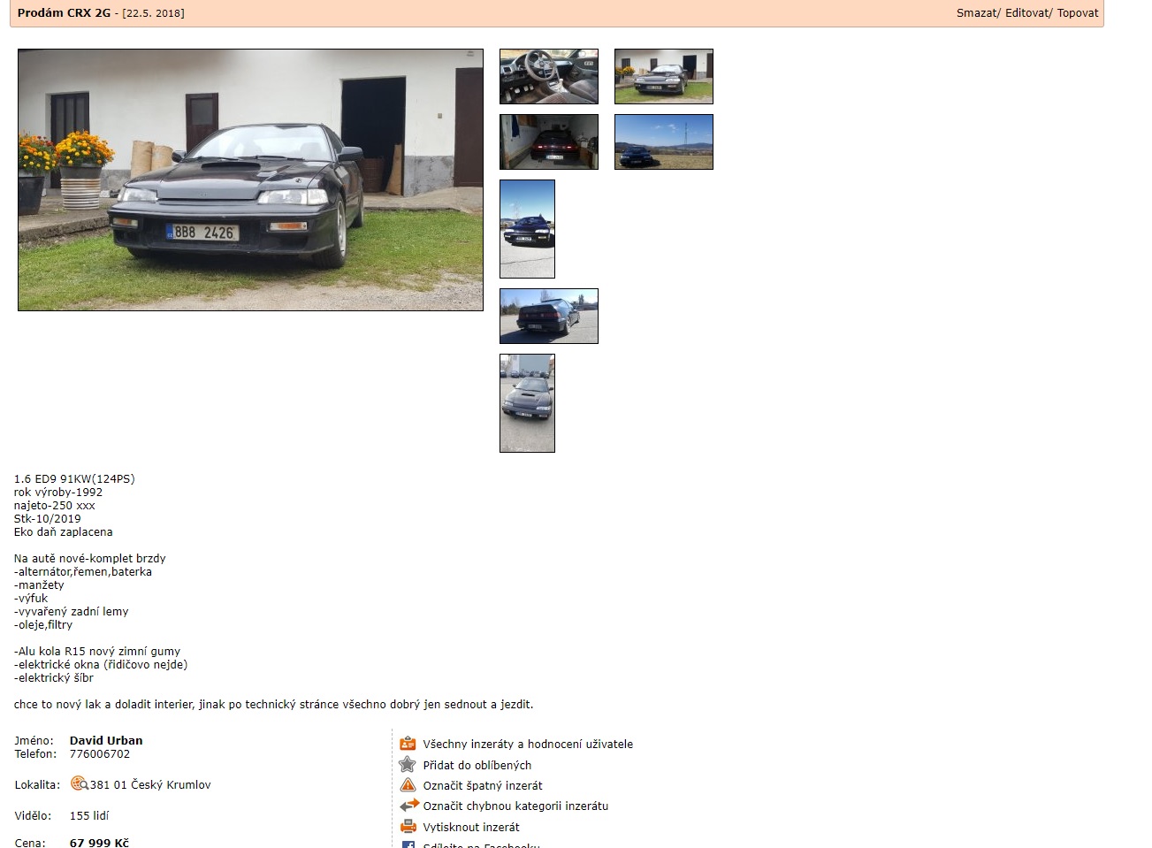Click the wrong category arrows icon
Viewport: 1152px width, 848px height.
coord(408,806)
